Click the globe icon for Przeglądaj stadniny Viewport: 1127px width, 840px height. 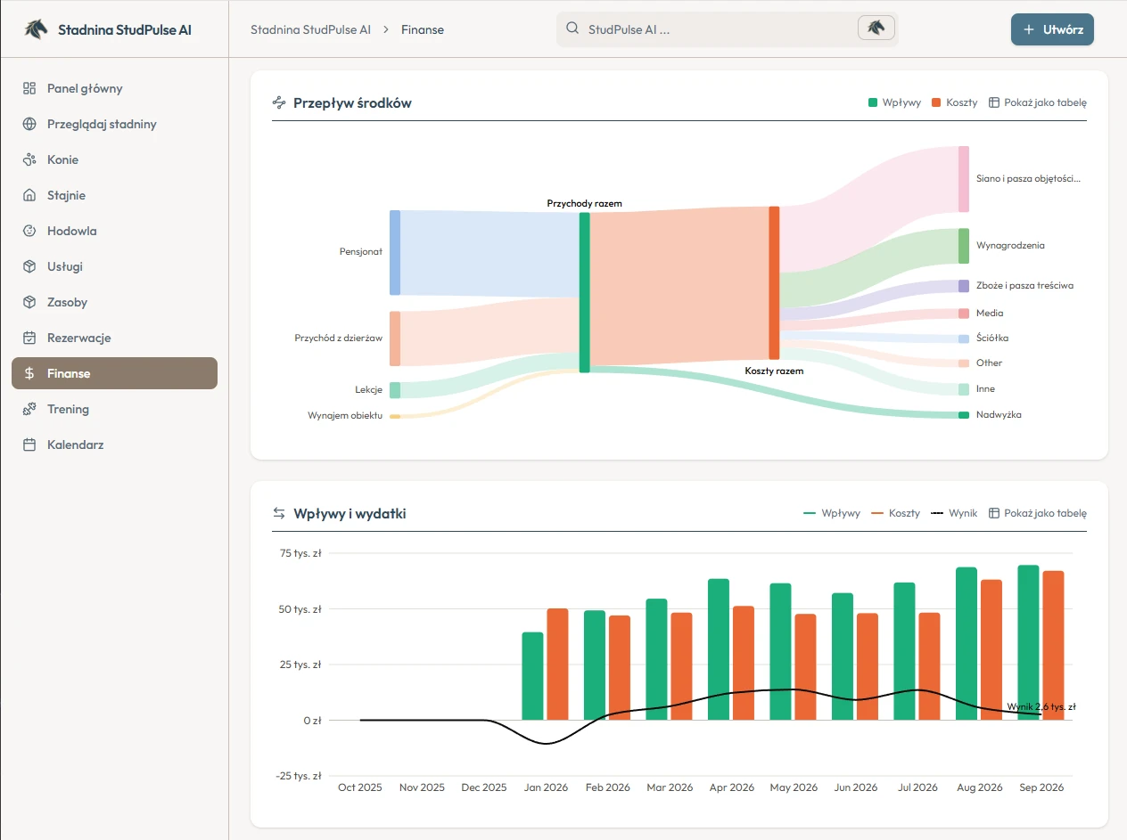[29, 124]
